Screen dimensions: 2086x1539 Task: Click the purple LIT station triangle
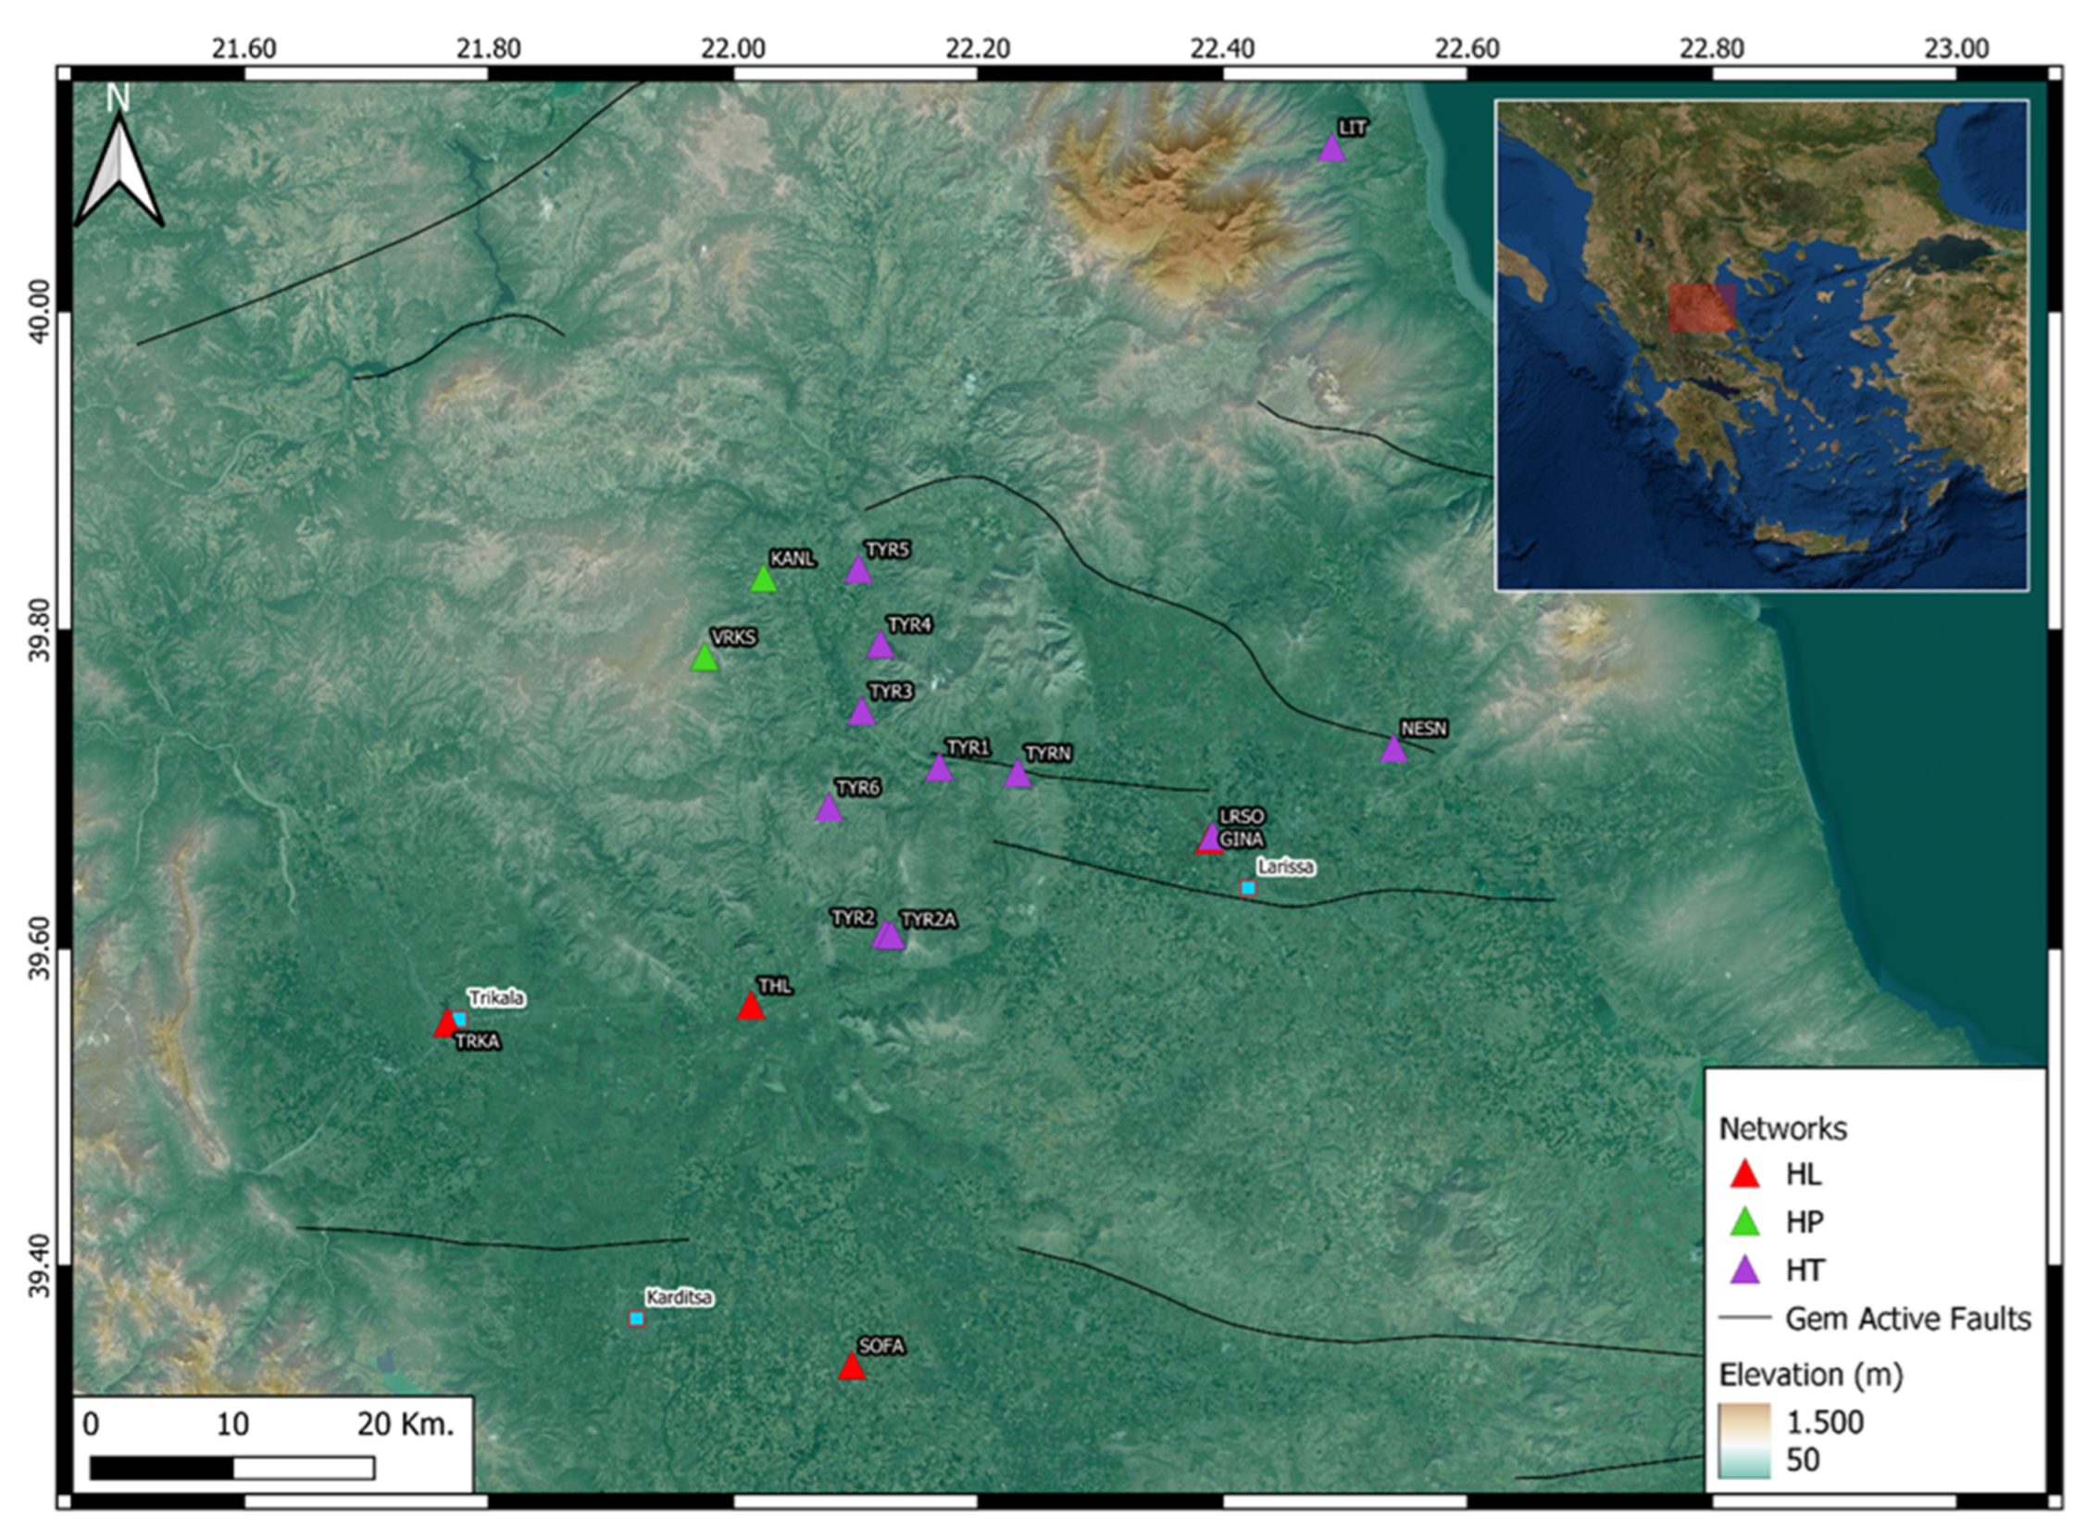point(1331,149)
